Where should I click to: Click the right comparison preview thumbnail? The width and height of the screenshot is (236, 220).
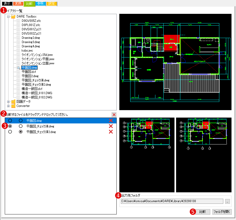pyautogui.click(x=204, y=155)
